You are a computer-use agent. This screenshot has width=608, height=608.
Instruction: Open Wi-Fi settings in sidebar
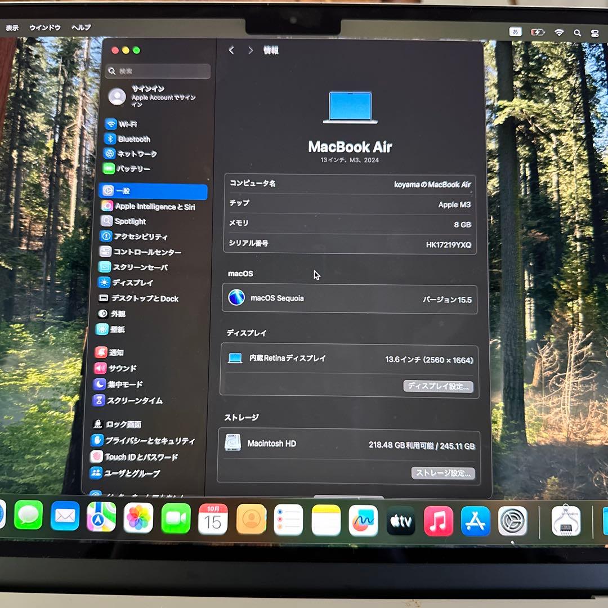click(x=127, y=124)
